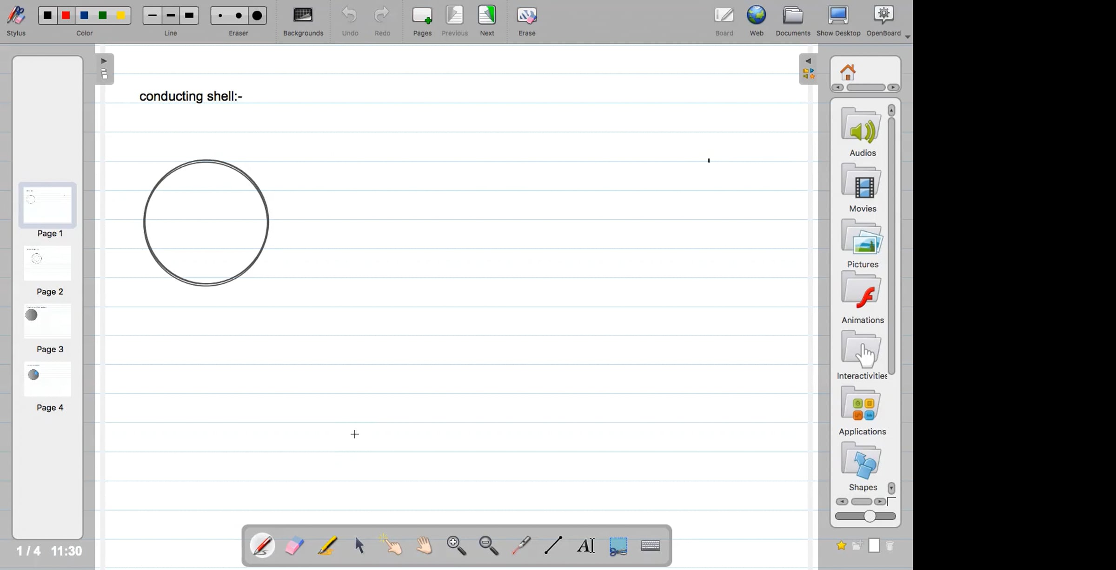
Task: Click the capture region tool
Action: [618, 546]
